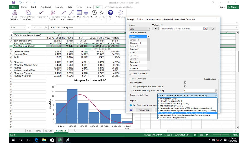Toggle the Plot histogram checkbox
The height and width of the screenshot is (143, 248).
tap(185, 82)
